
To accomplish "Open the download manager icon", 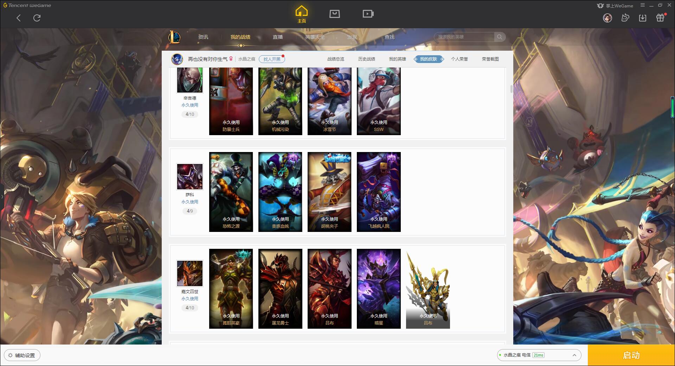I will pos(643,18).
